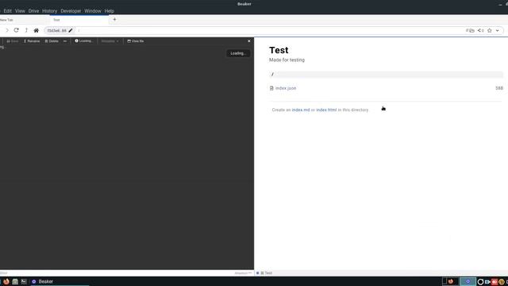Go up a folder with the up-arrow icon
Viewport: 508px width, 286px height.
26,30
